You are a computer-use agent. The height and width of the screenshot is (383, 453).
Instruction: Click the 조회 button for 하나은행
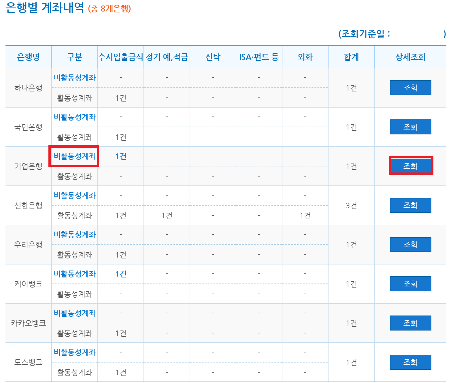(x=410, y=88)
